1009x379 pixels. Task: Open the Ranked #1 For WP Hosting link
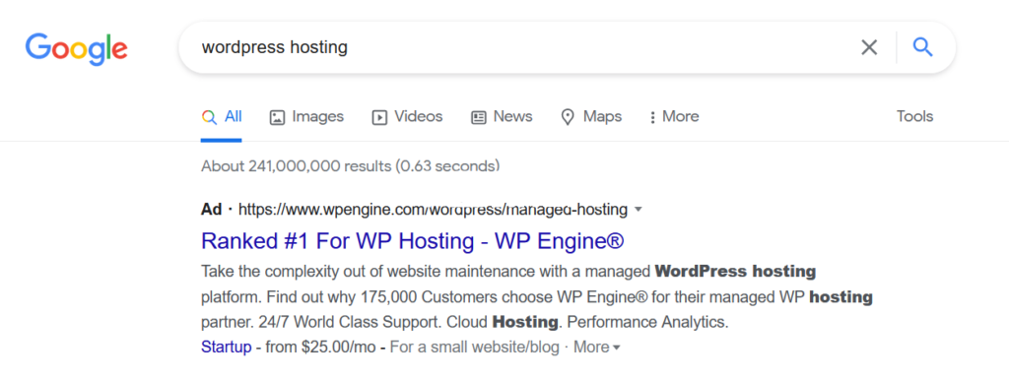413,241
